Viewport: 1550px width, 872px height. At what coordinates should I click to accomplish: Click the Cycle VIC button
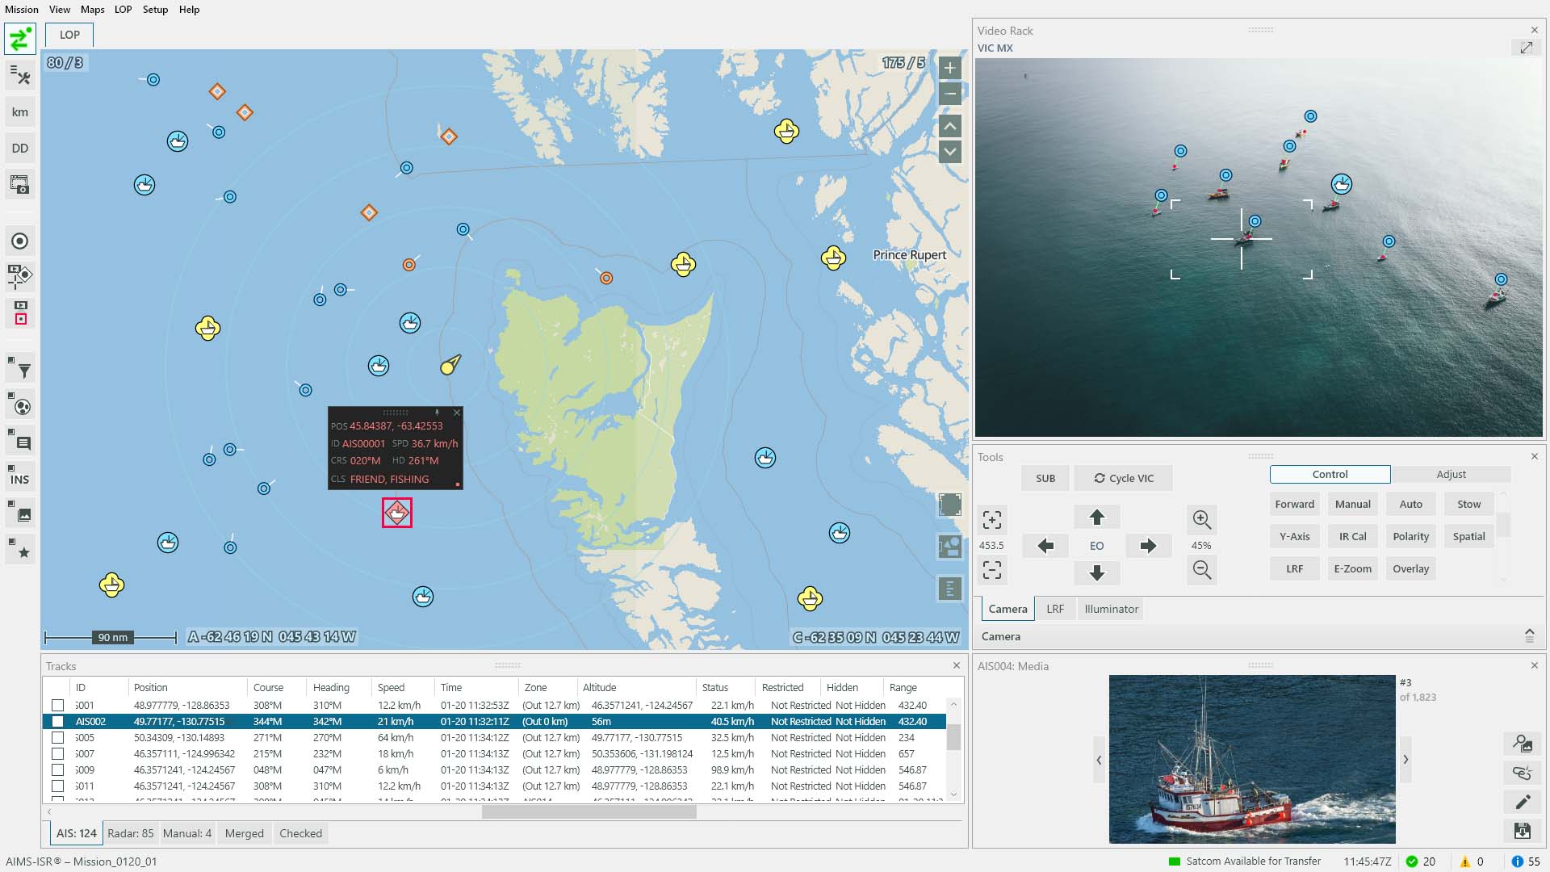pyautogui.click(x=1123, y=479)
